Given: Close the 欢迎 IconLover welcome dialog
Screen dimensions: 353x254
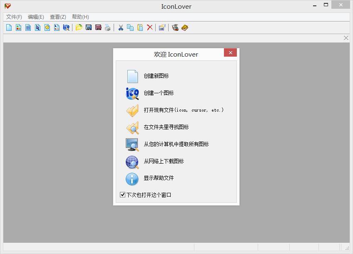Looking at the screenshot, I should tap(230, 52).
